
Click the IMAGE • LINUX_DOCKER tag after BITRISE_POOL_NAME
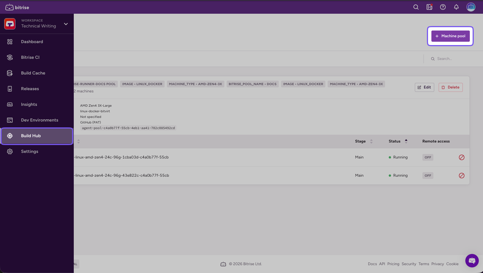303,84
